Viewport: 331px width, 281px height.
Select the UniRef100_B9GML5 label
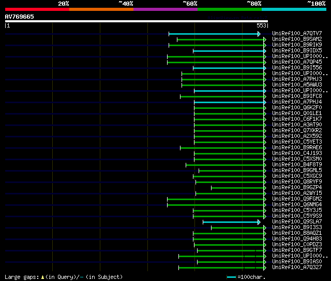pyautogui.click(x=297, y=171)
